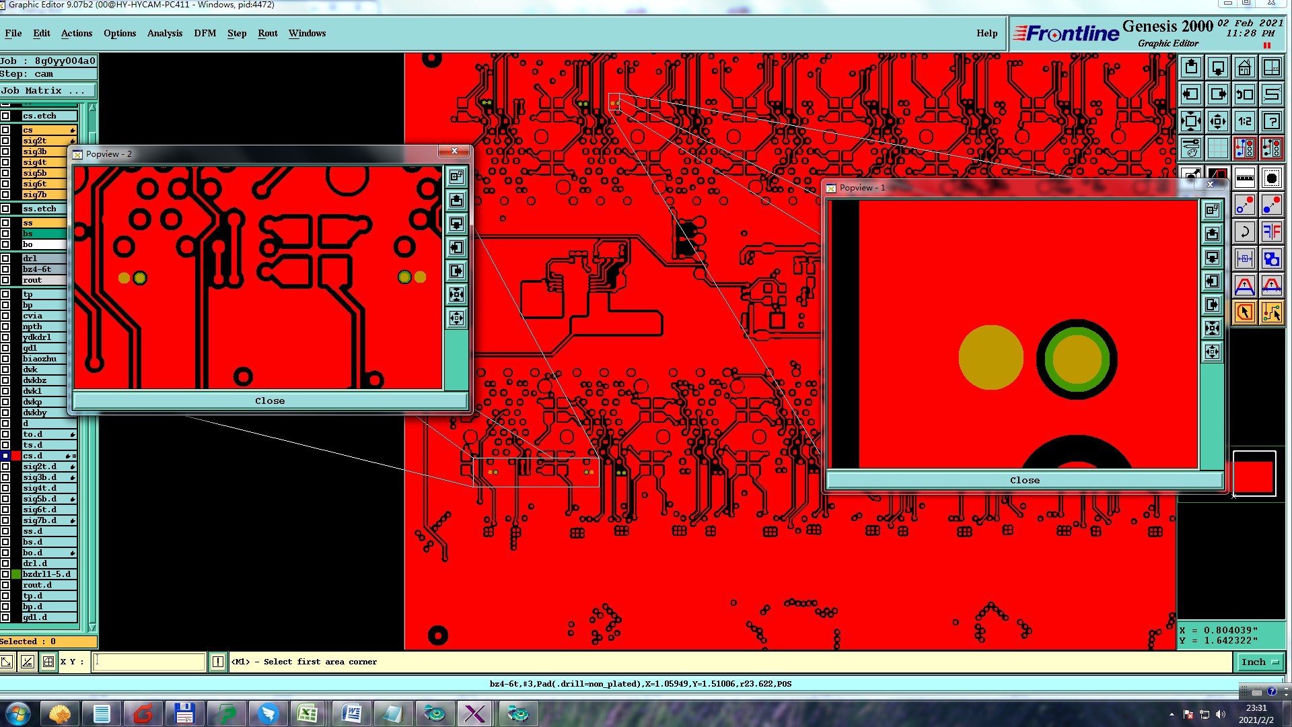Select the 1:2 zoom scale icon

1244,121
